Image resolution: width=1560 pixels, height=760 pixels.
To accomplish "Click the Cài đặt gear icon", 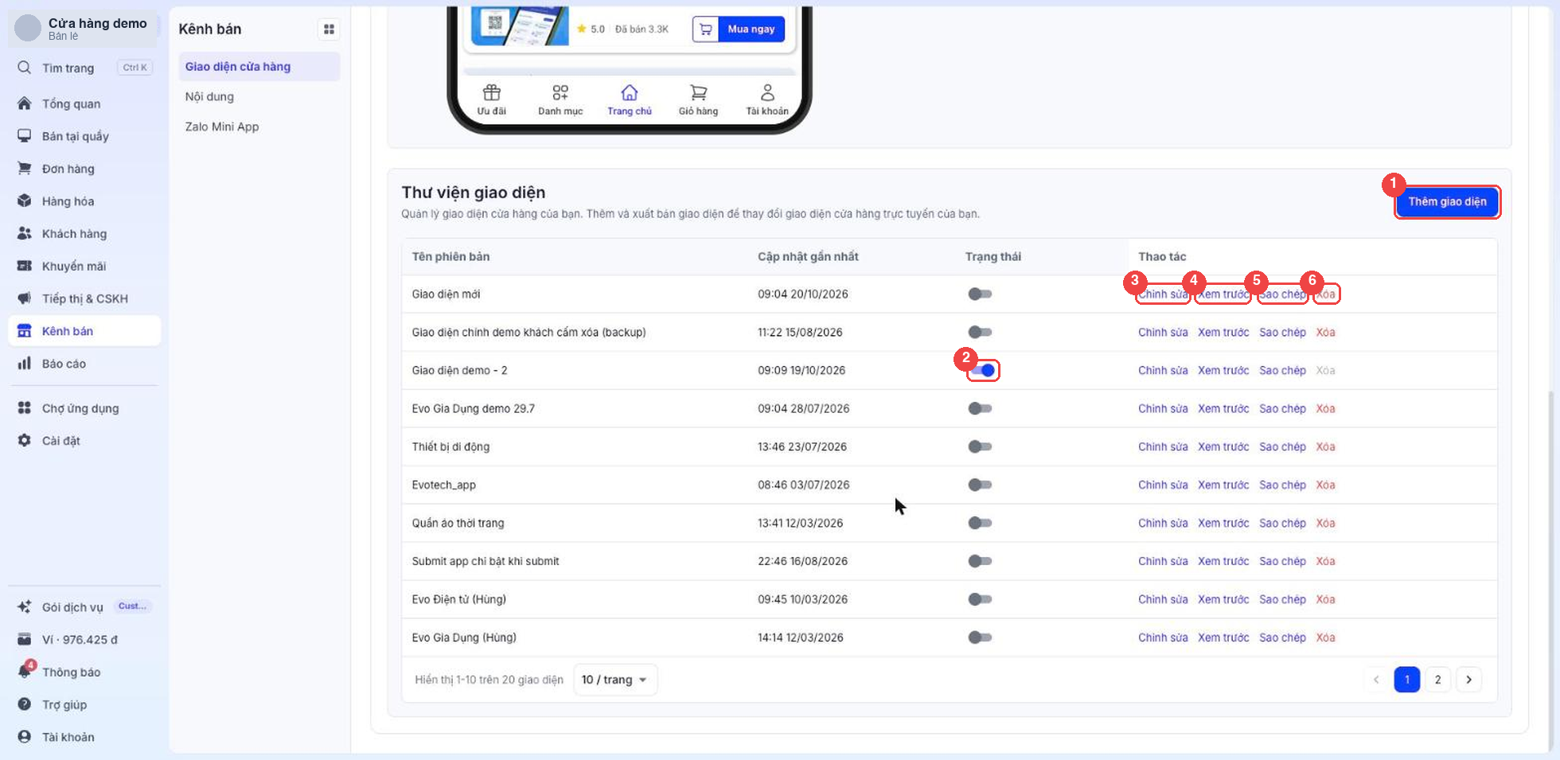I will [x=25, y=441].
